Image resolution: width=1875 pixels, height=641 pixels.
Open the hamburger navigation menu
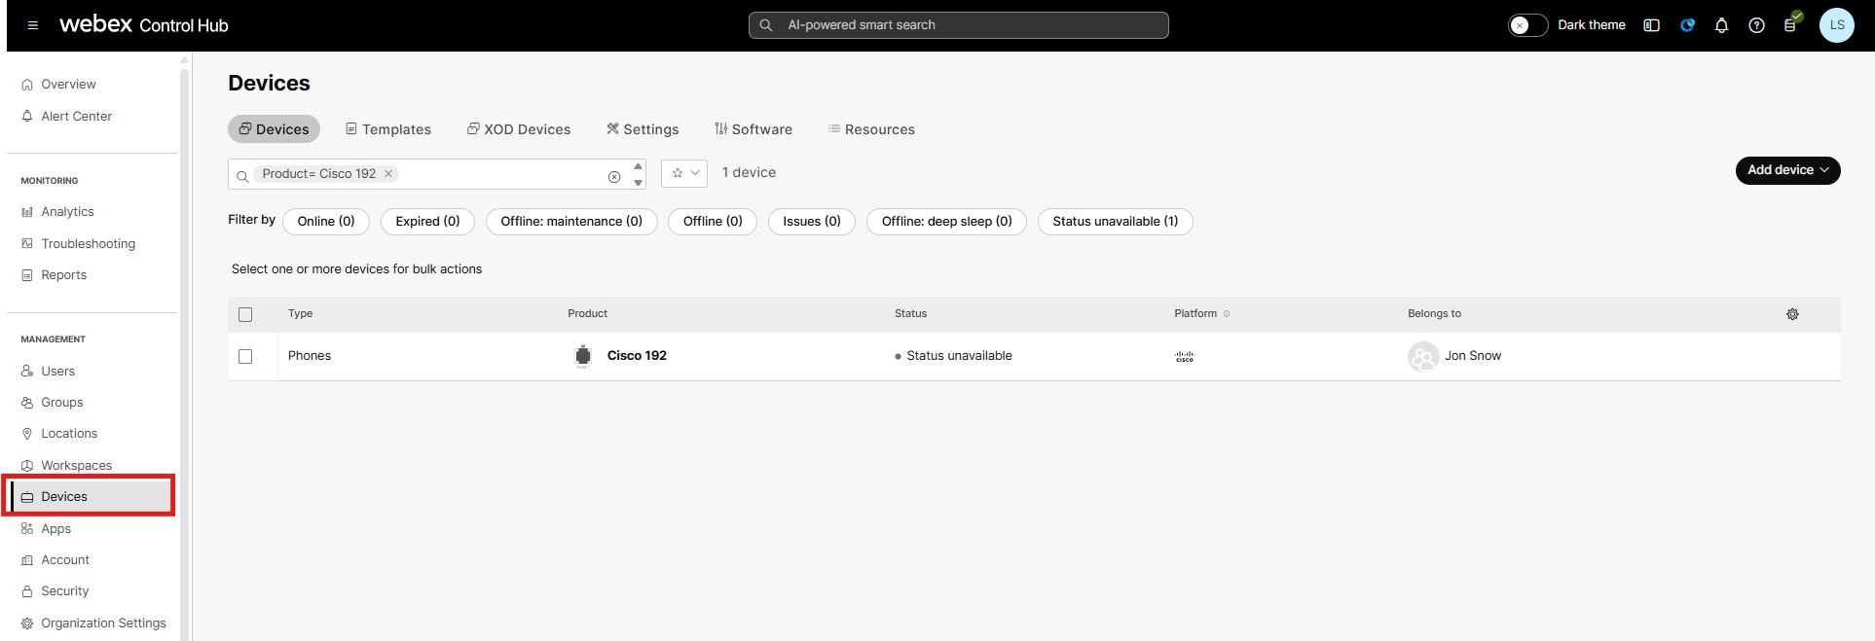click(x=33, y=25)
